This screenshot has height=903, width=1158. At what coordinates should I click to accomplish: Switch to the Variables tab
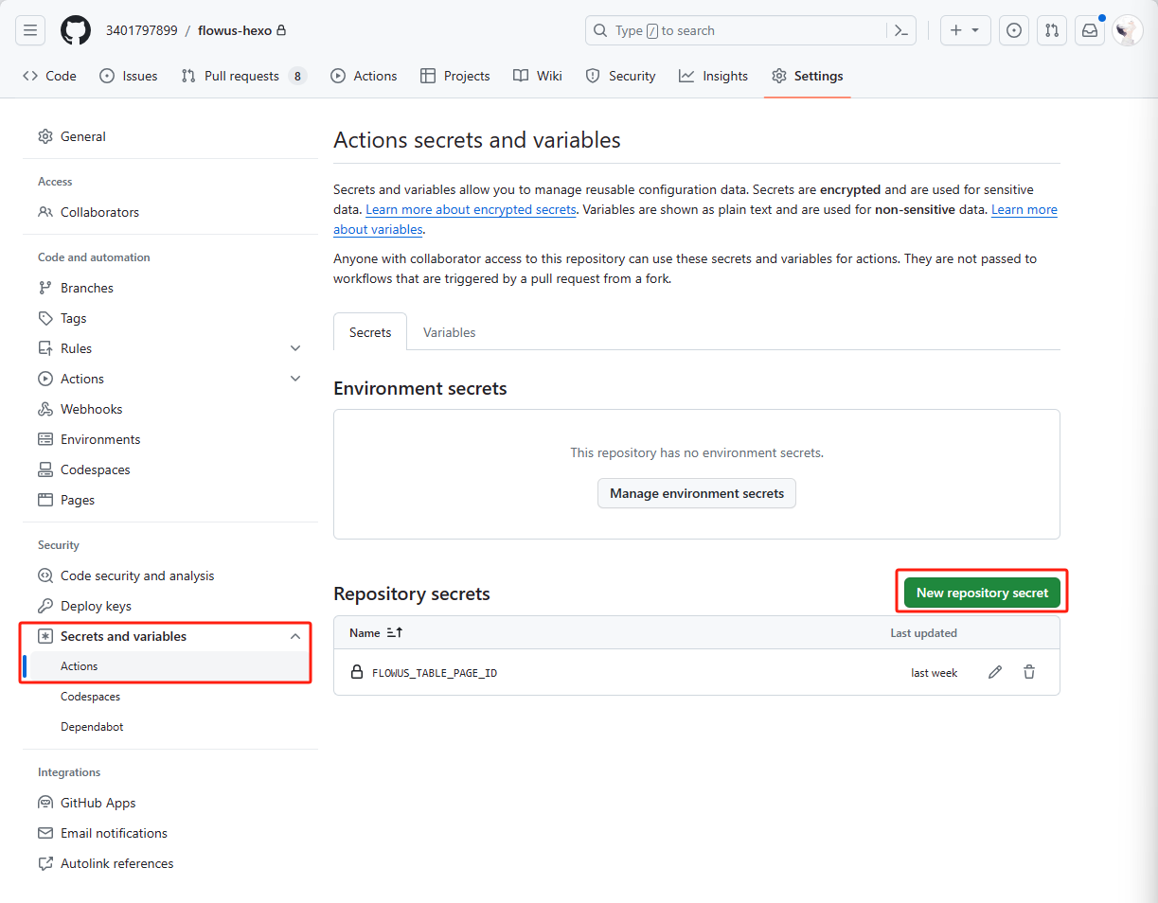[449, 332]
